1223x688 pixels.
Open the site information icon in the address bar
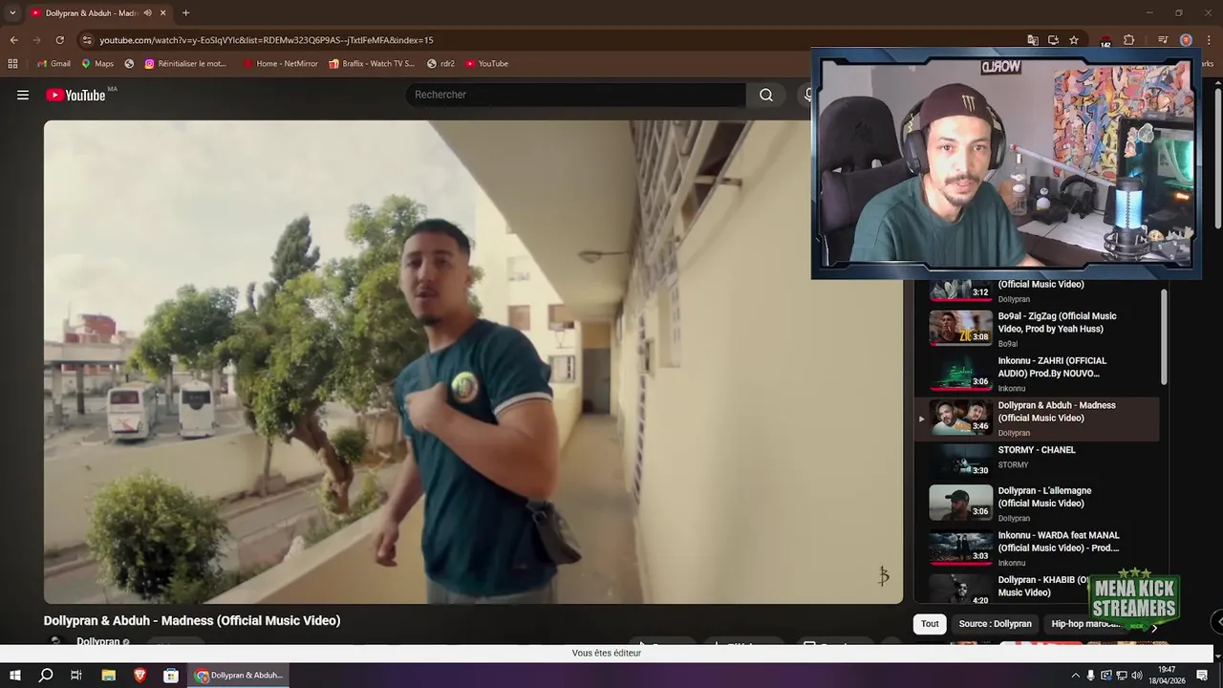87,40
